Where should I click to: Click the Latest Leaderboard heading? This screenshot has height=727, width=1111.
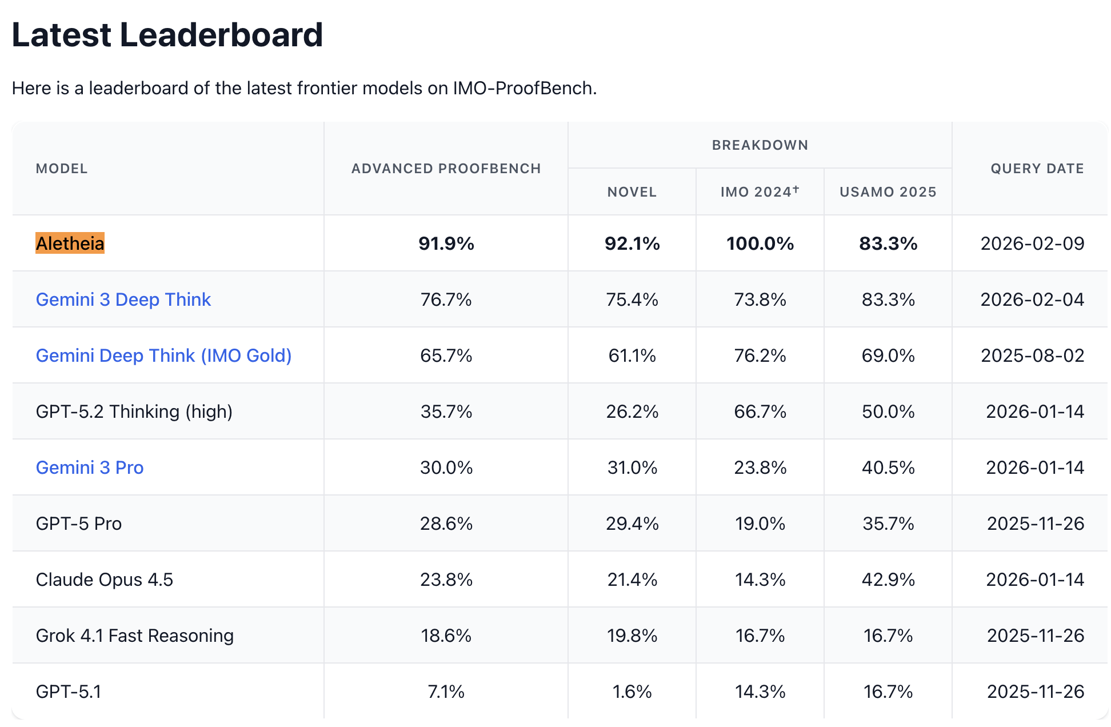167,35
